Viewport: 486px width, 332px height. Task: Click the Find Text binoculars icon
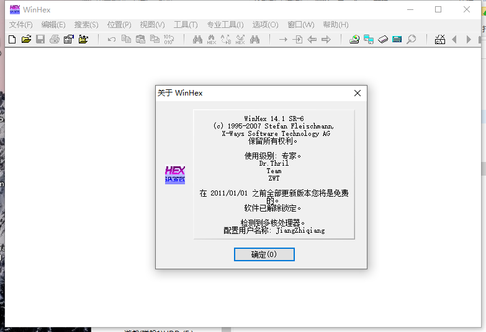[x=197, y=39]
